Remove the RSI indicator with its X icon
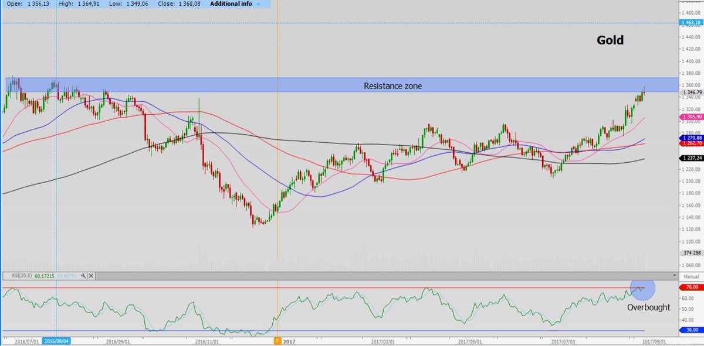Screen dimensions: 704x346 click(91, 276)
